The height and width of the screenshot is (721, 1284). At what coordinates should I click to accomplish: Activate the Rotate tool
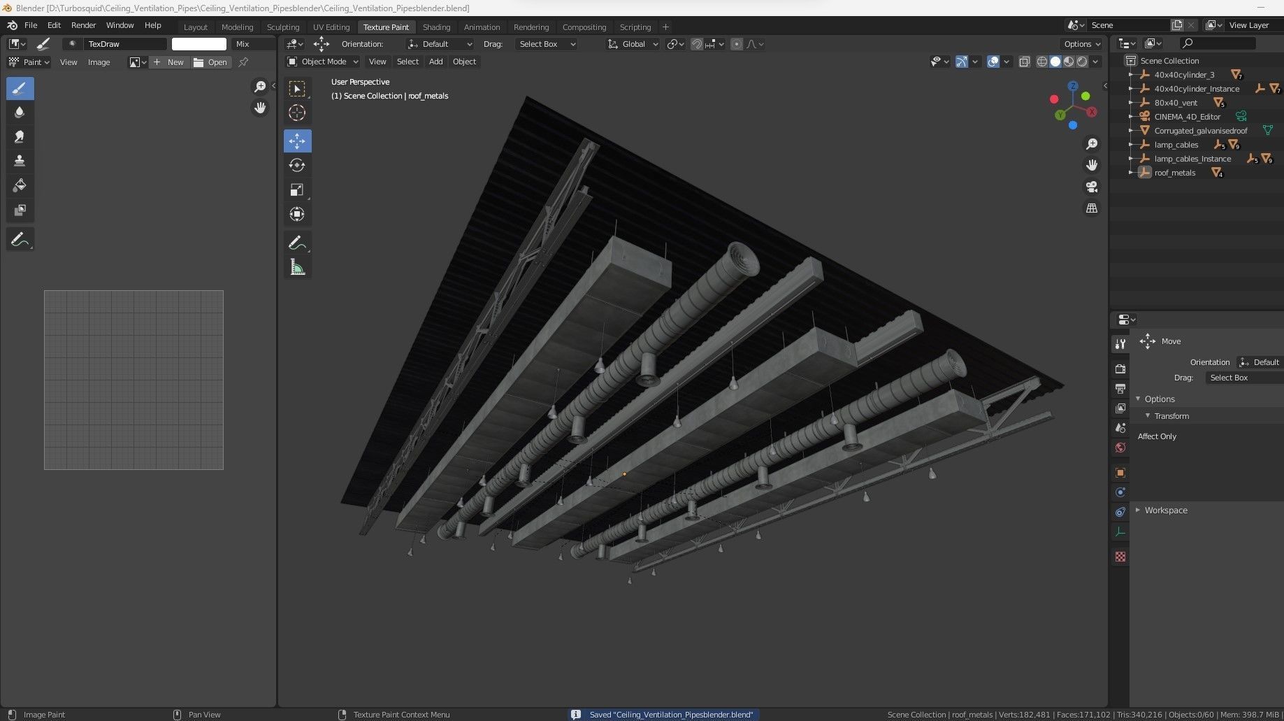(297, 165)
